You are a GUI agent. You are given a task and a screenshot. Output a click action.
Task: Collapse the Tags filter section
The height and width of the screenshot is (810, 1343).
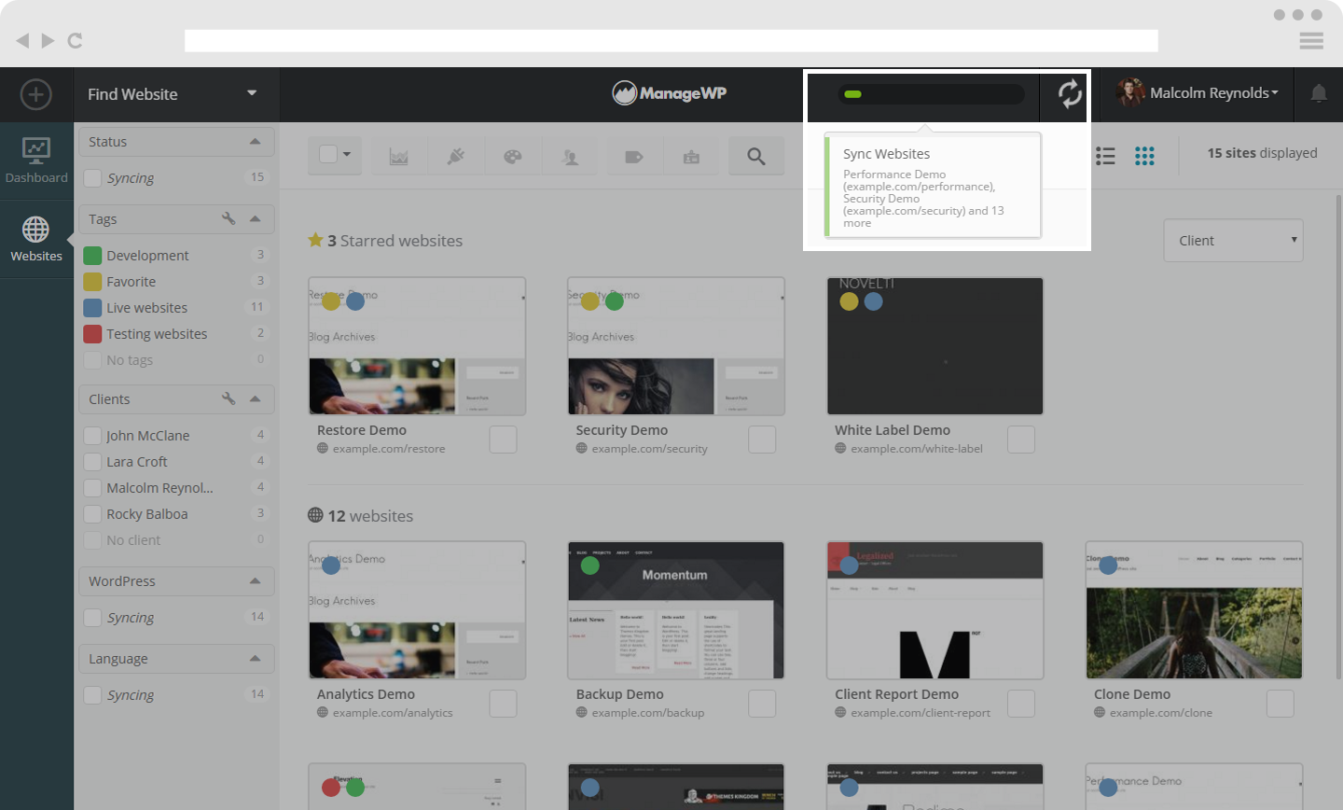point(255,218)
